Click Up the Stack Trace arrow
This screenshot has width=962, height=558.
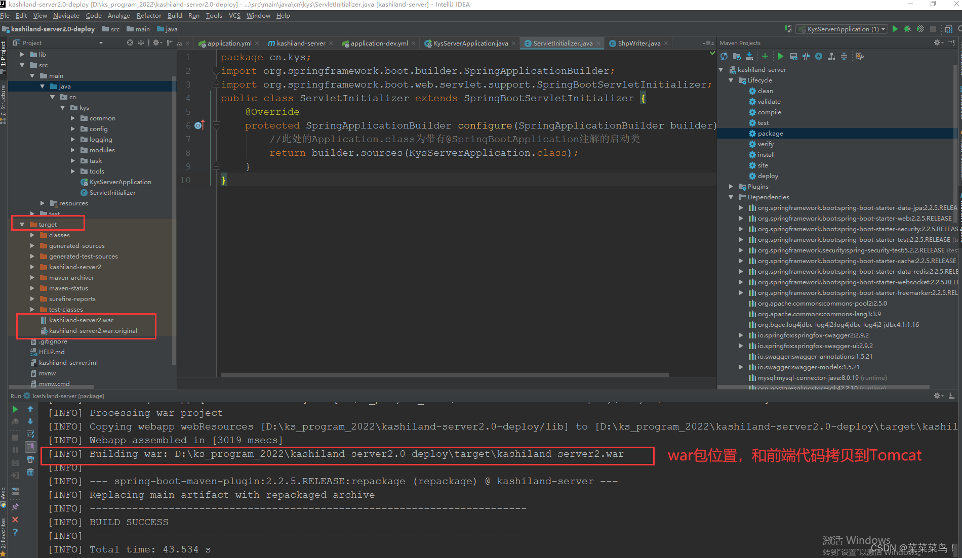click(x=30, y=409)
